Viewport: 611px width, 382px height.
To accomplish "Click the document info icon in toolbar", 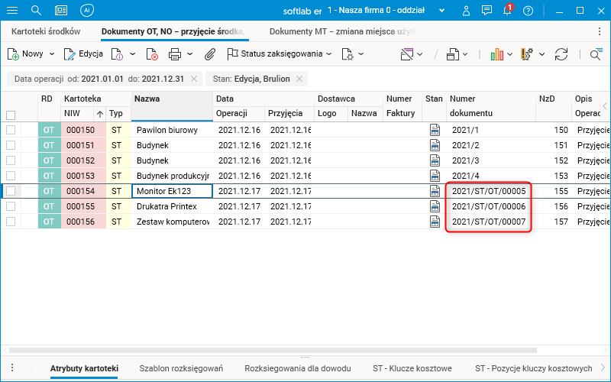I will (x=118, y=54).
